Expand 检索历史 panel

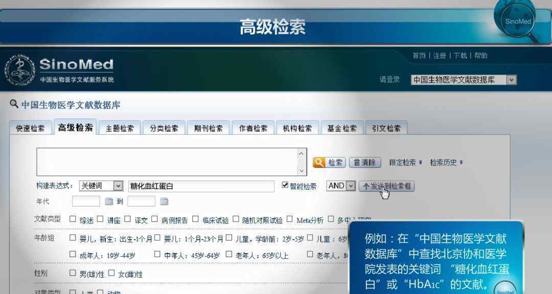[x=446, y=162]
